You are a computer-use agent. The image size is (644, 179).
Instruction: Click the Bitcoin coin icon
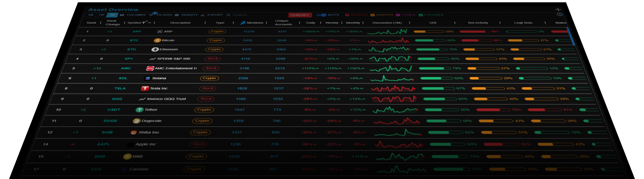pos(157,40)
